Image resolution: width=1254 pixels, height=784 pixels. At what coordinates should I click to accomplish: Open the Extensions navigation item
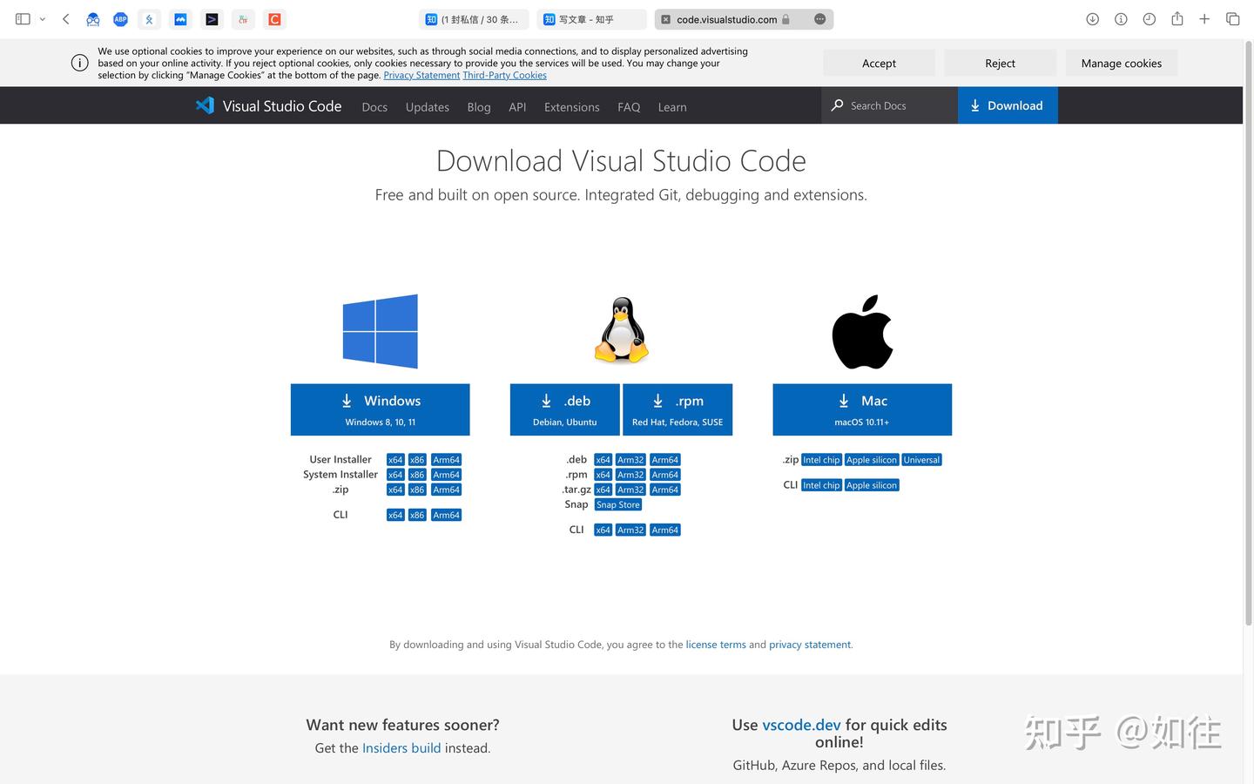[571, 106]
